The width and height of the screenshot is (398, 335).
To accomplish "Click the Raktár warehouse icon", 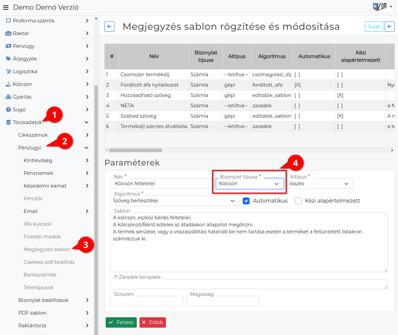I will click(x=8, y=33).
